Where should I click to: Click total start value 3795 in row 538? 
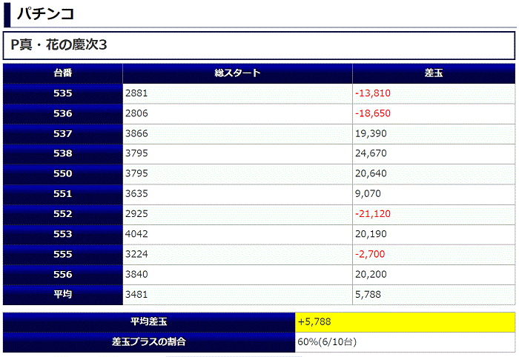tap(136, 153)
